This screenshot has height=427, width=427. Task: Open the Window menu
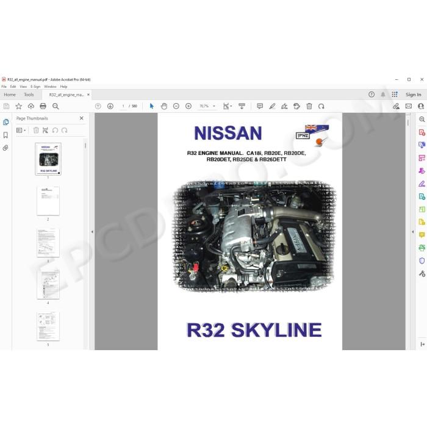click(x=50, y=87)
